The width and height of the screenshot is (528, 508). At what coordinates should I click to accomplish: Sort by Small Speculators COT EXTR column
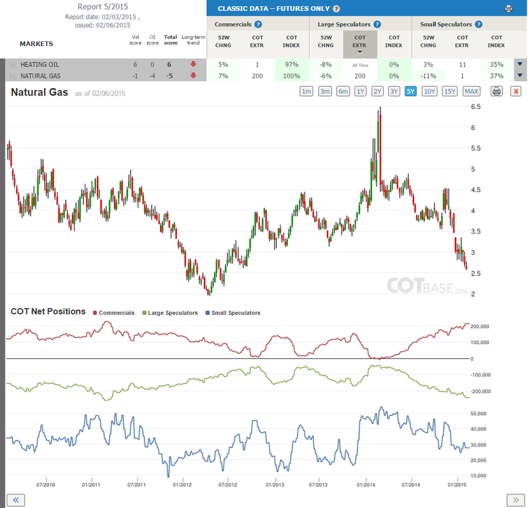[x=462, y=41]
